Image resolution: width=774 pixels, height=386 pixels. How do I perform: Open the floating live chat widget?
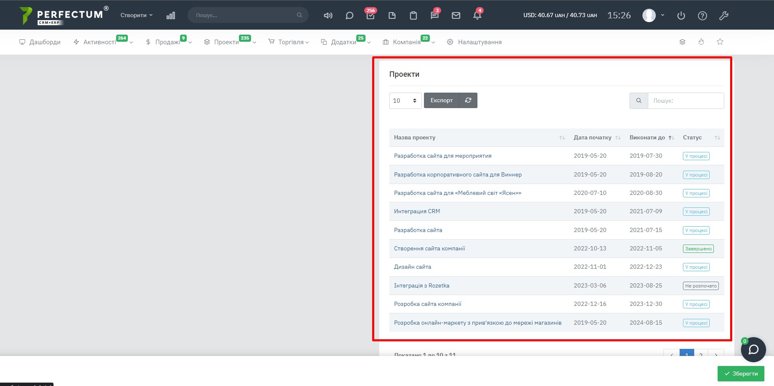click(x=753, y=349)
